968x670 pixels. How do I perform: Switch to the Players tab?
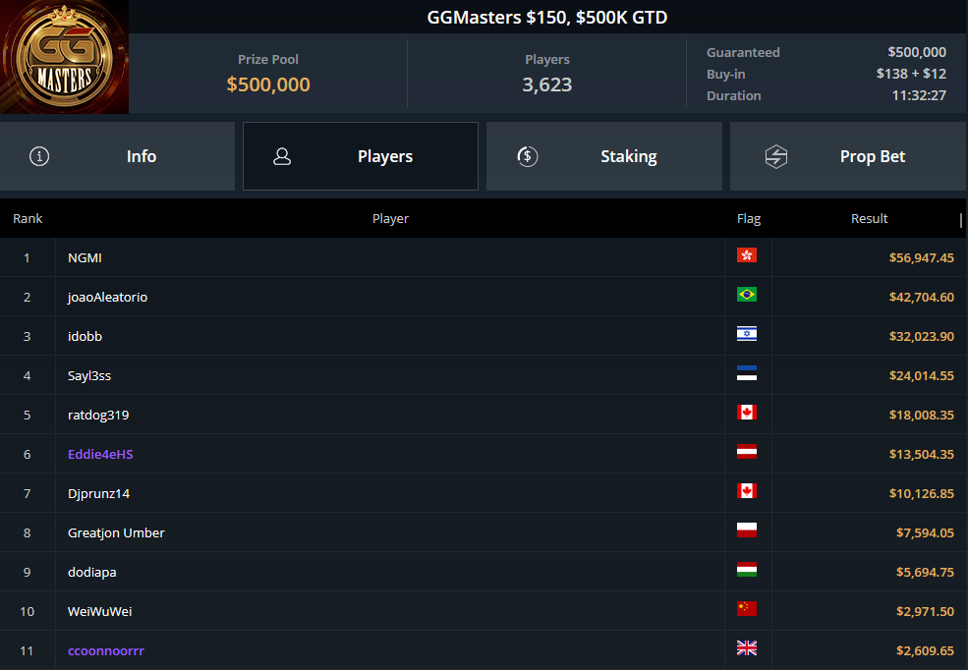[361, 156]
